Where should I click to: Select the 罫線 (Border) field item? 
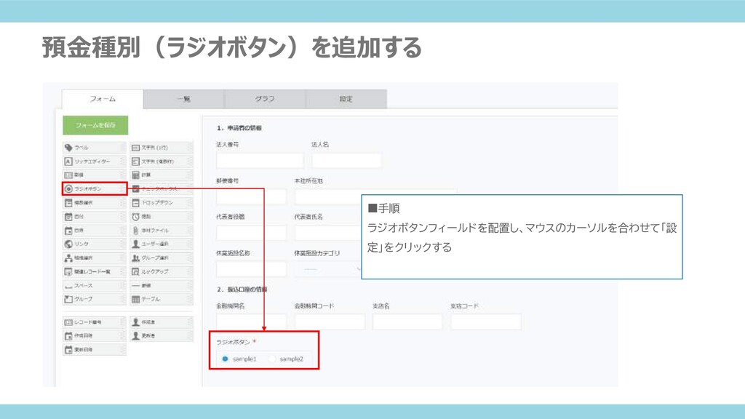click(162, 285)
